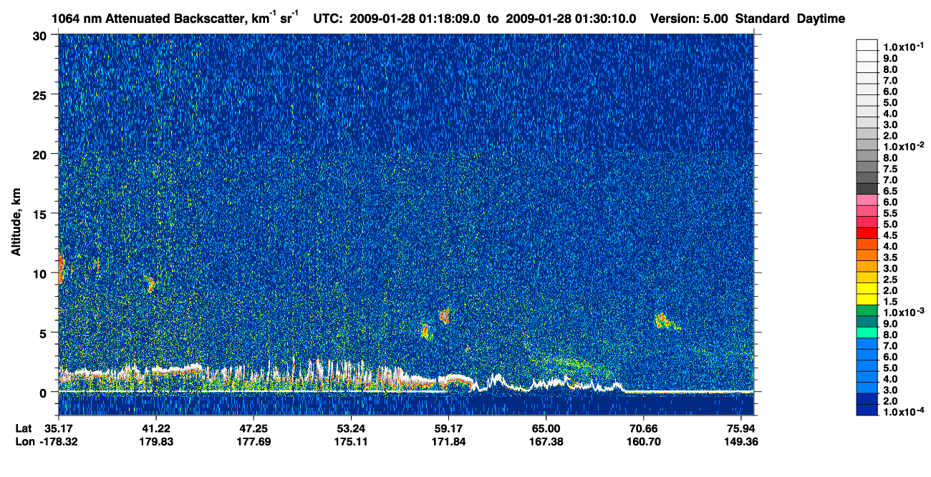Click the word 'Daytime' in the header

coord(821,19)
